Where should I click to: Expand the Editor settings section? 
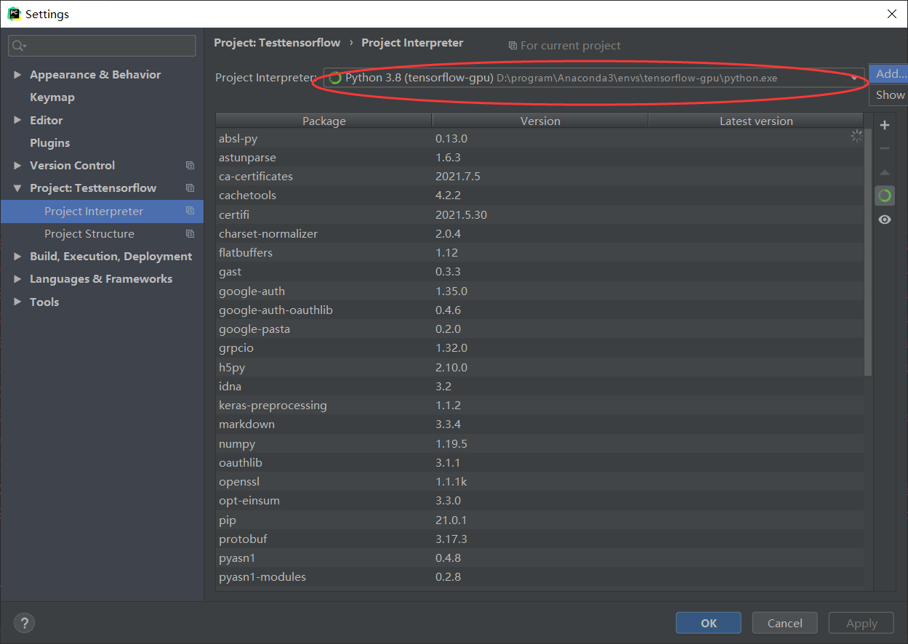coord(17,120)
